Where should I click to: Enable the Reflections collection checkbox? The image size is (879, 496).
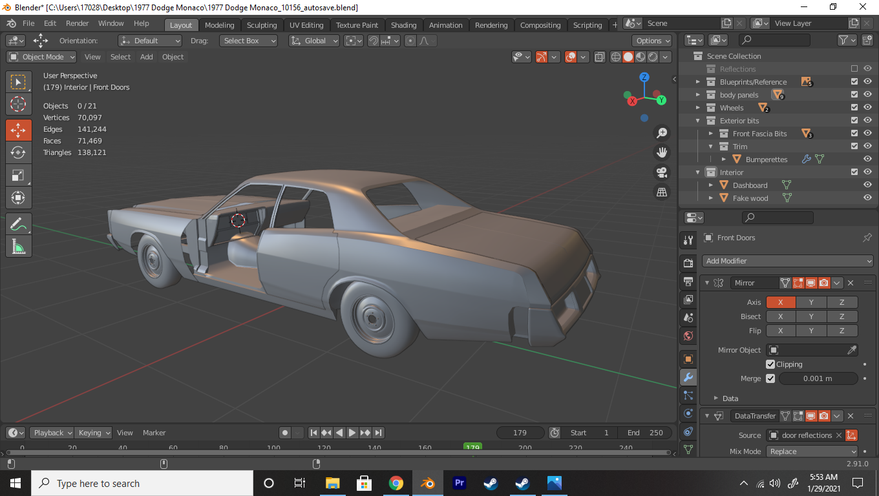854,68
